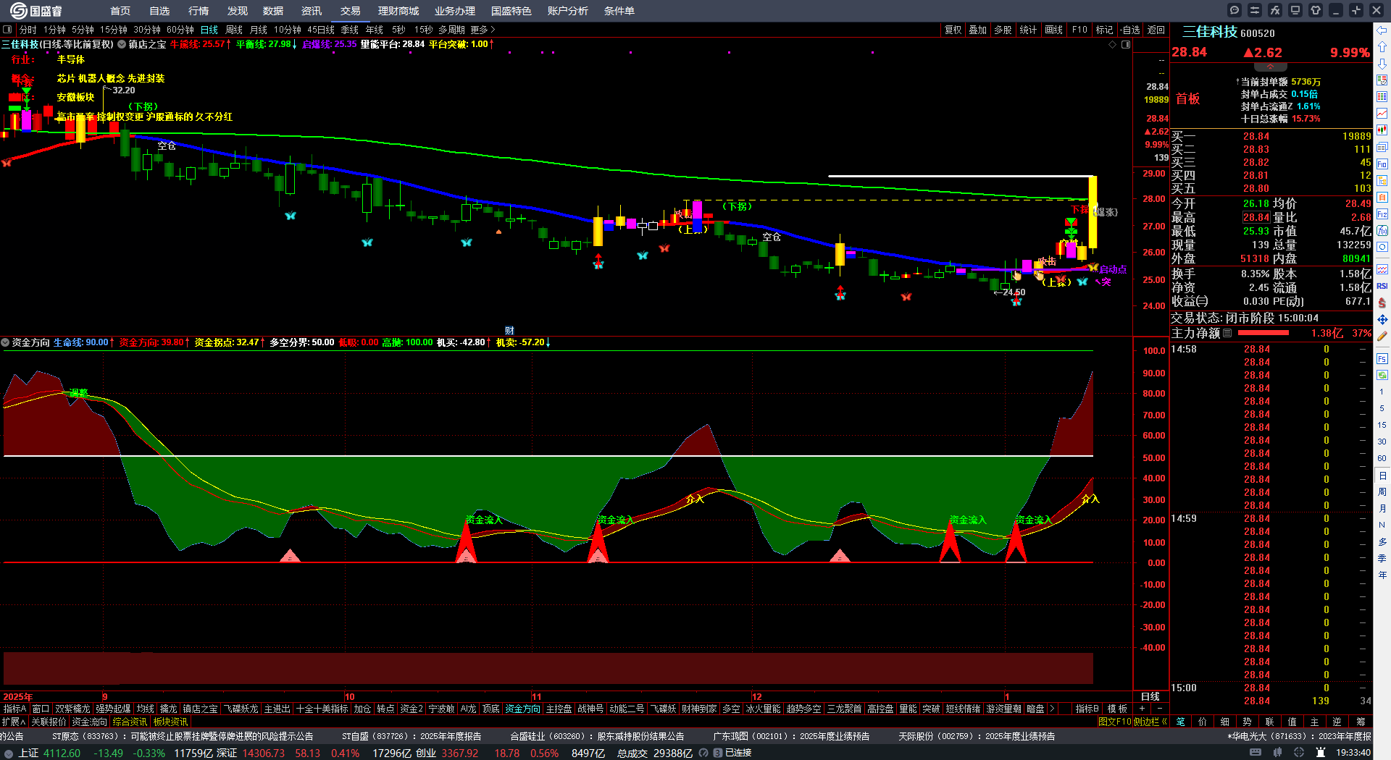
Task: Click the 9 September timeline marker
Action: 105,697
